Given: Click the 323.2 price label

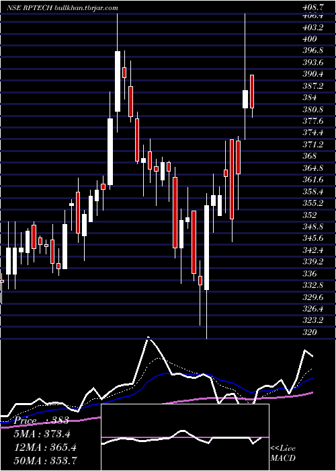Looking at the screenshot, I should pos(313,320).
